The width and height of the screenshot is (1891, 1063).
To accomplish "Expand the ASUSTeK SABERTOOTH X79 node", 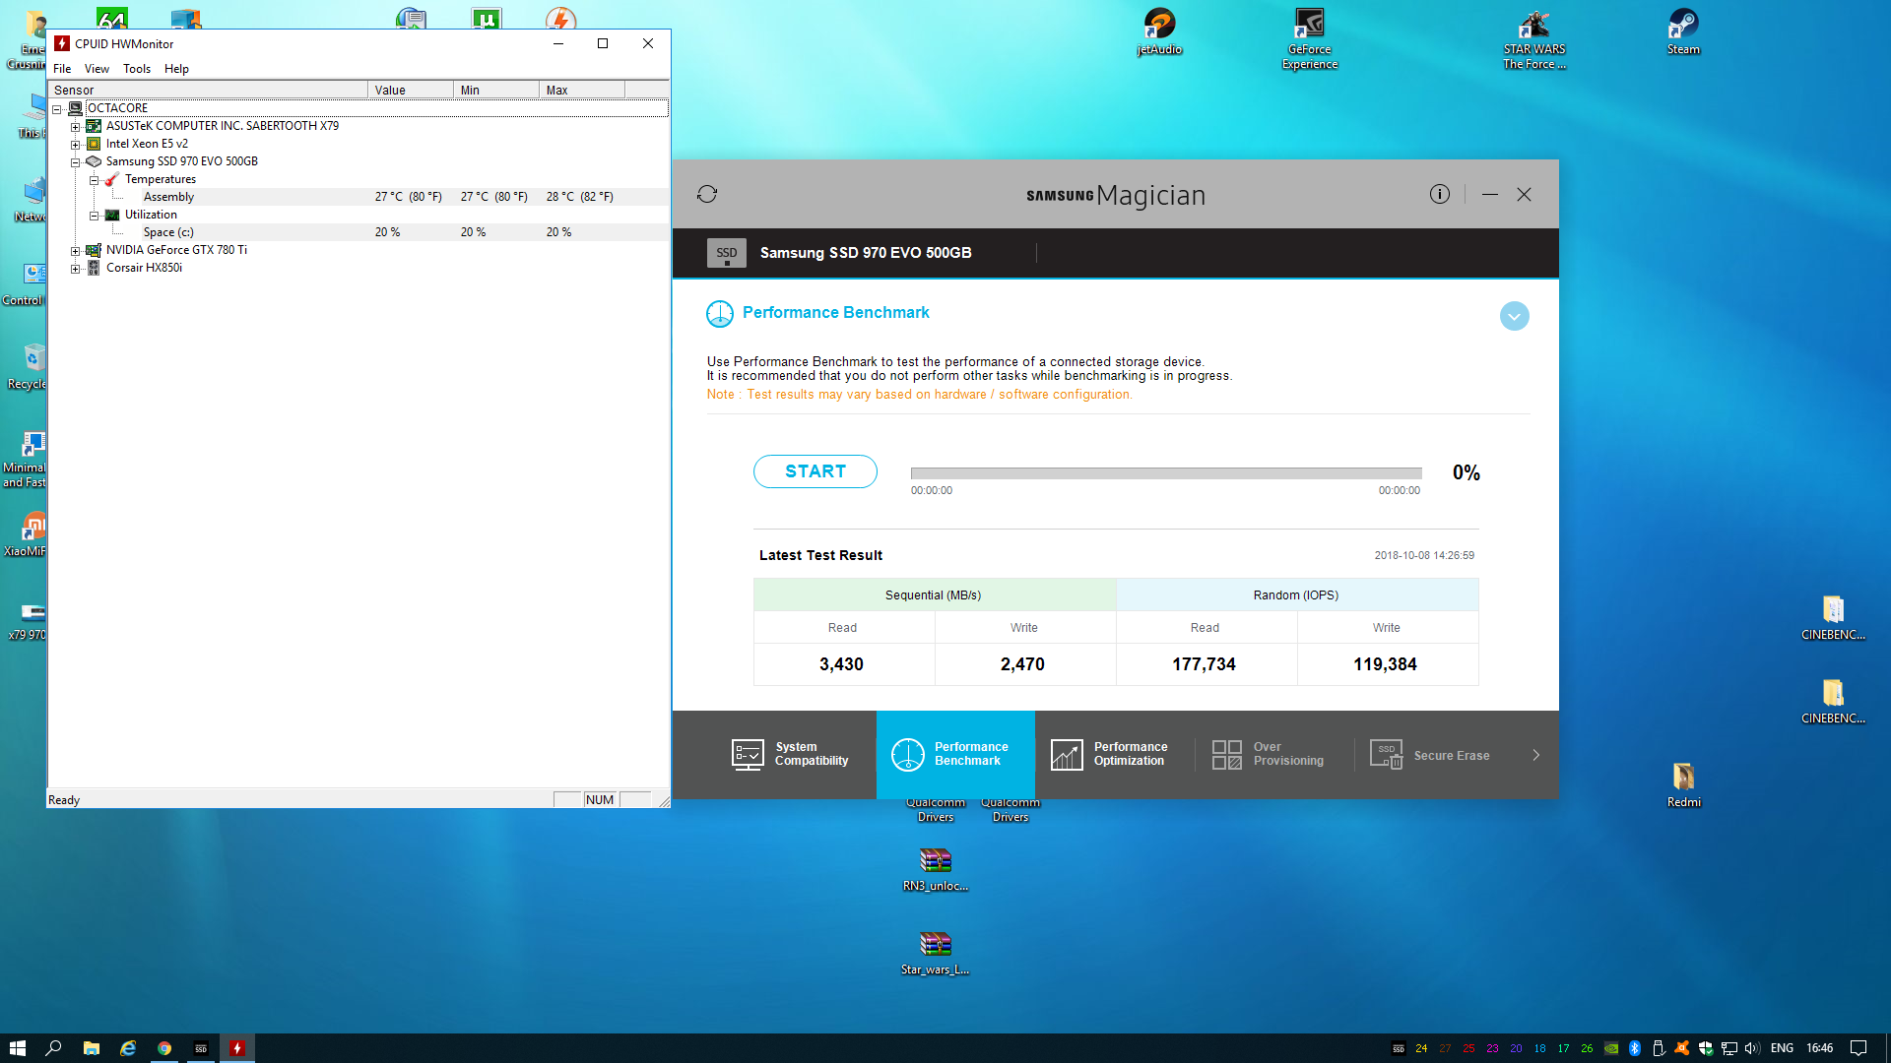I will coord(75,127).
